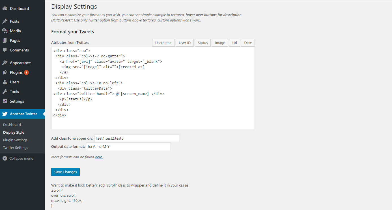Image resolution: width=392 pixels, height=210 pixels.
Task: Open the Settings menu label
Action: point(17,101)
